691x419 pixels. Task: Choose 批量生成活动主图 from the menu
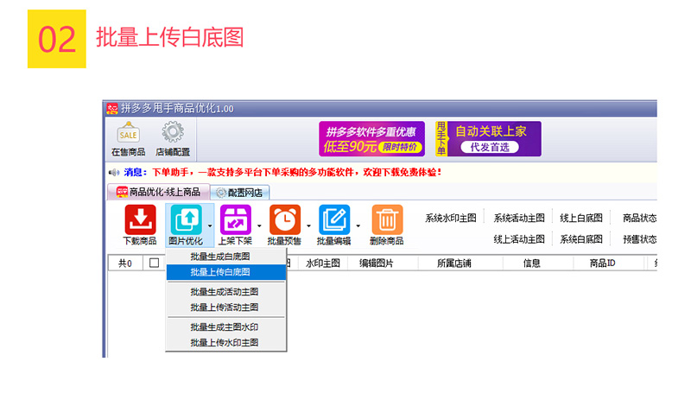[x=226, y=292]
